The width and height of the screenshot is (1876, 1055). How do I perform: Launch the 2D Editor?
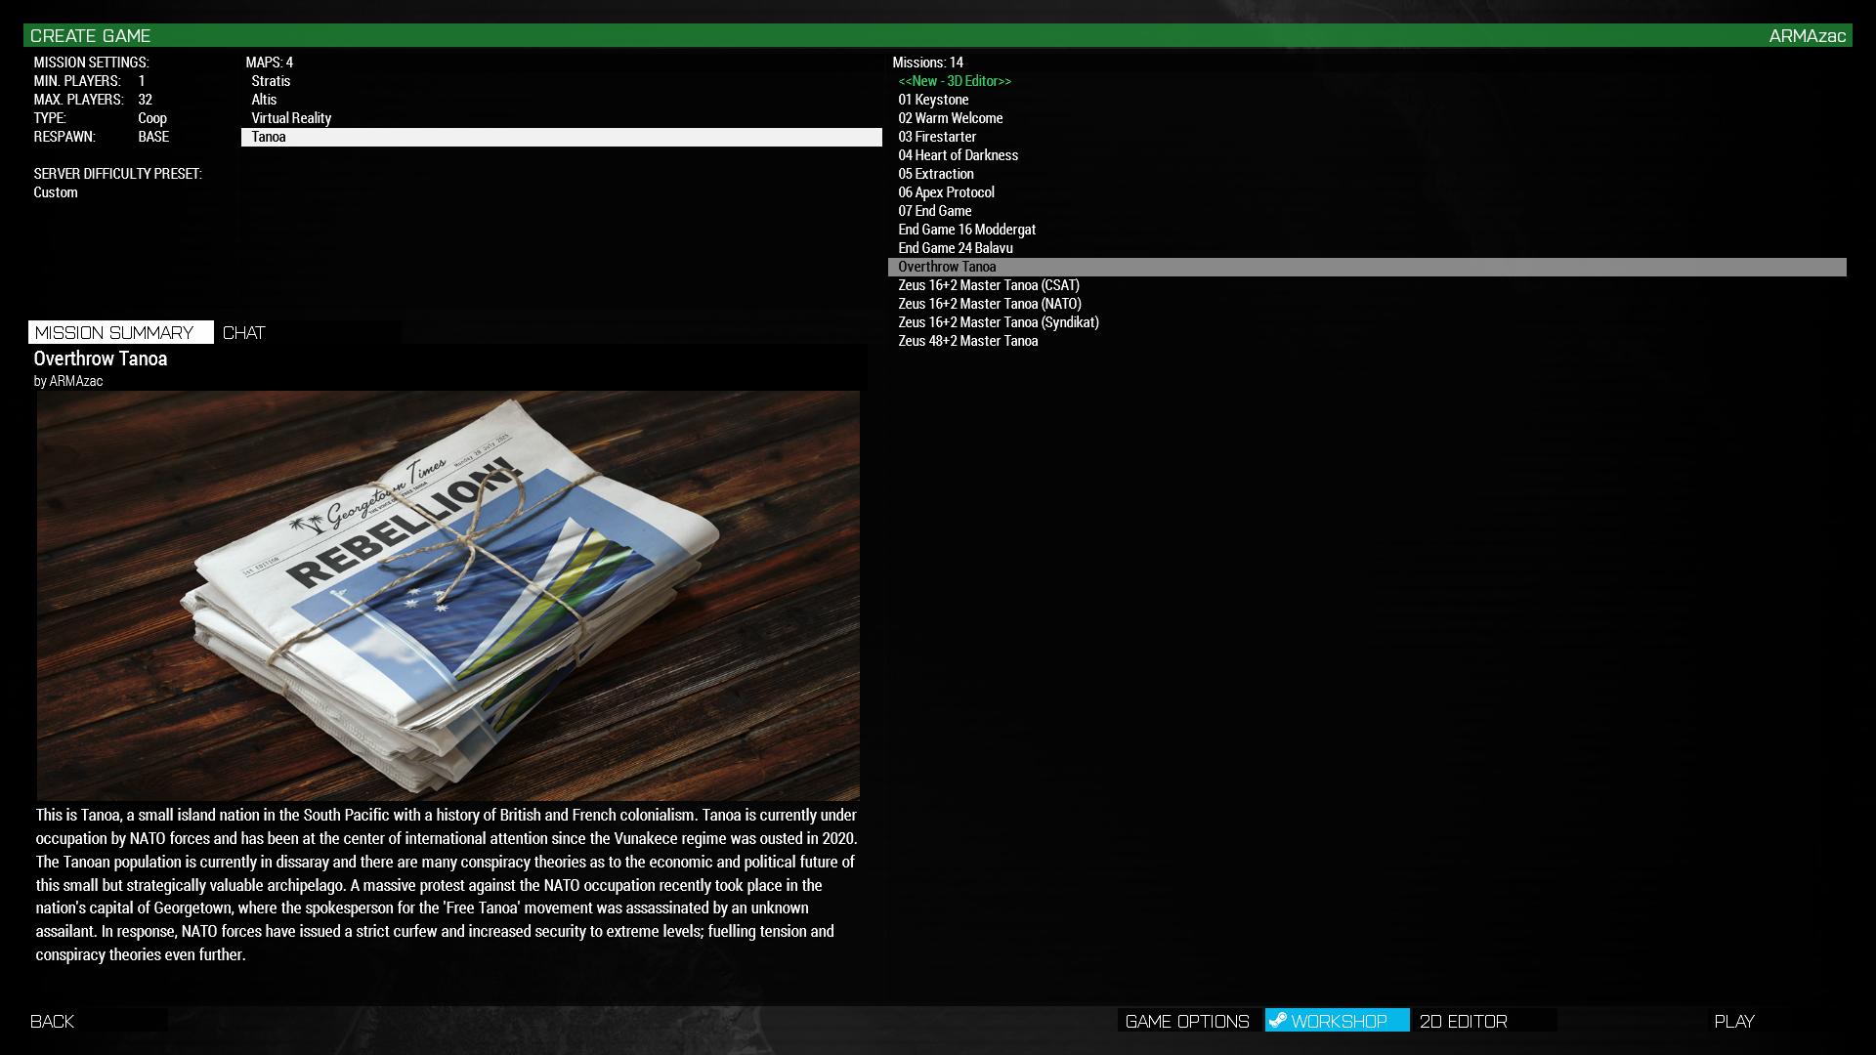coord(1463,1021)
